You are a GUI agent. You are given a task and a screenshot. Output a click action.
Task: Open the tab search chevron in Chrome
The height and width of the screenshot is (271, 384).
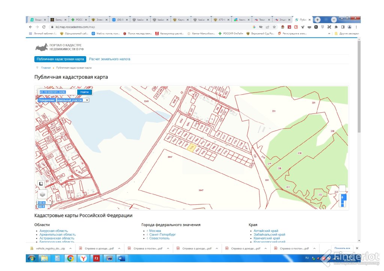pyautogui.click(x=334, y=19)
